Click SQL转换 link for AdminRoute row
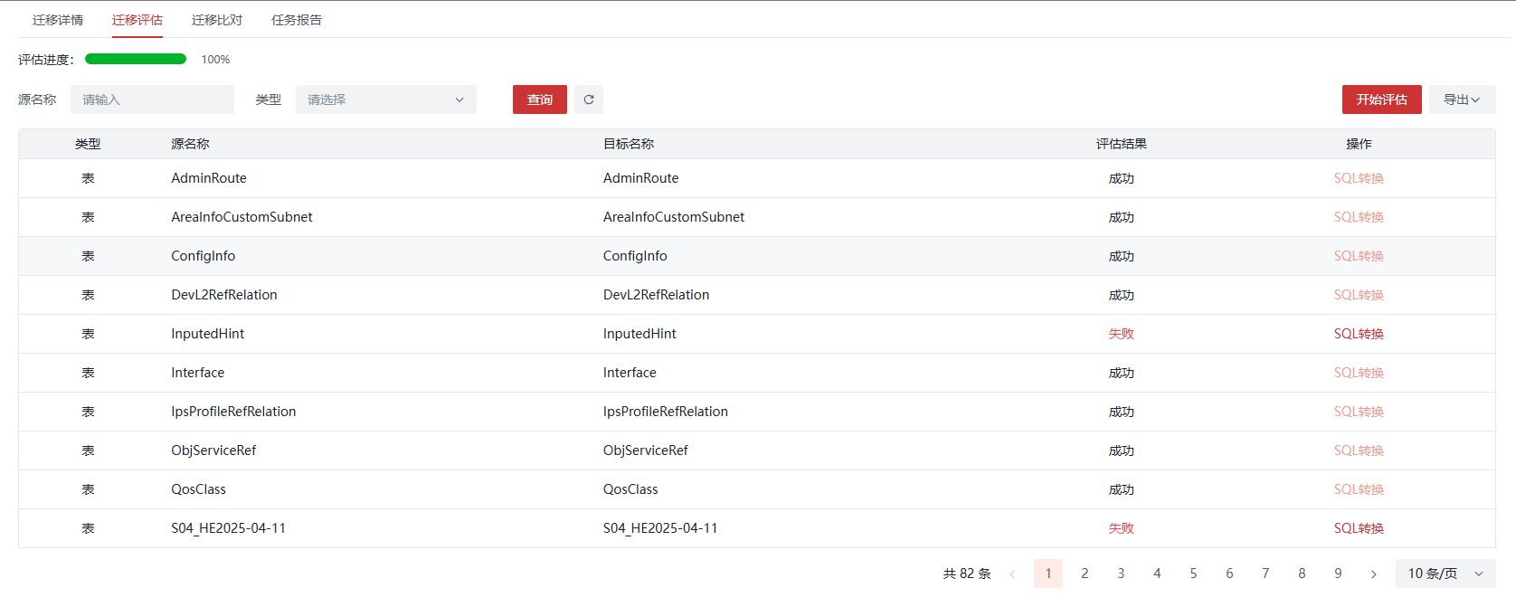 (x=1358, y=178)
